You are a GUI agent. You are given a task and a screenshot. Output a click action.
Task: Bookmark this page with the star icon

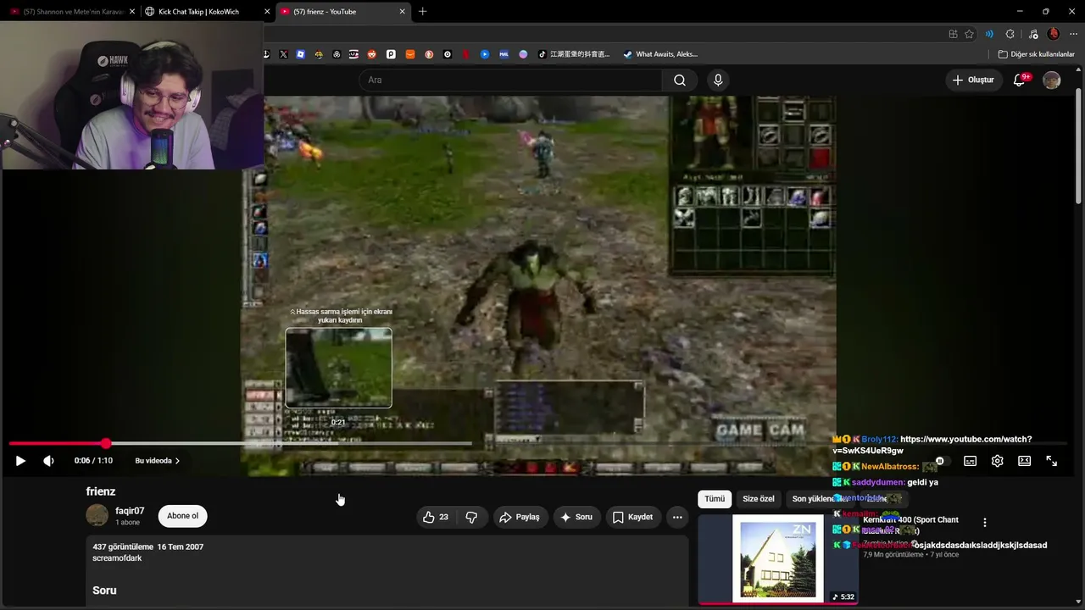[969, 34]
